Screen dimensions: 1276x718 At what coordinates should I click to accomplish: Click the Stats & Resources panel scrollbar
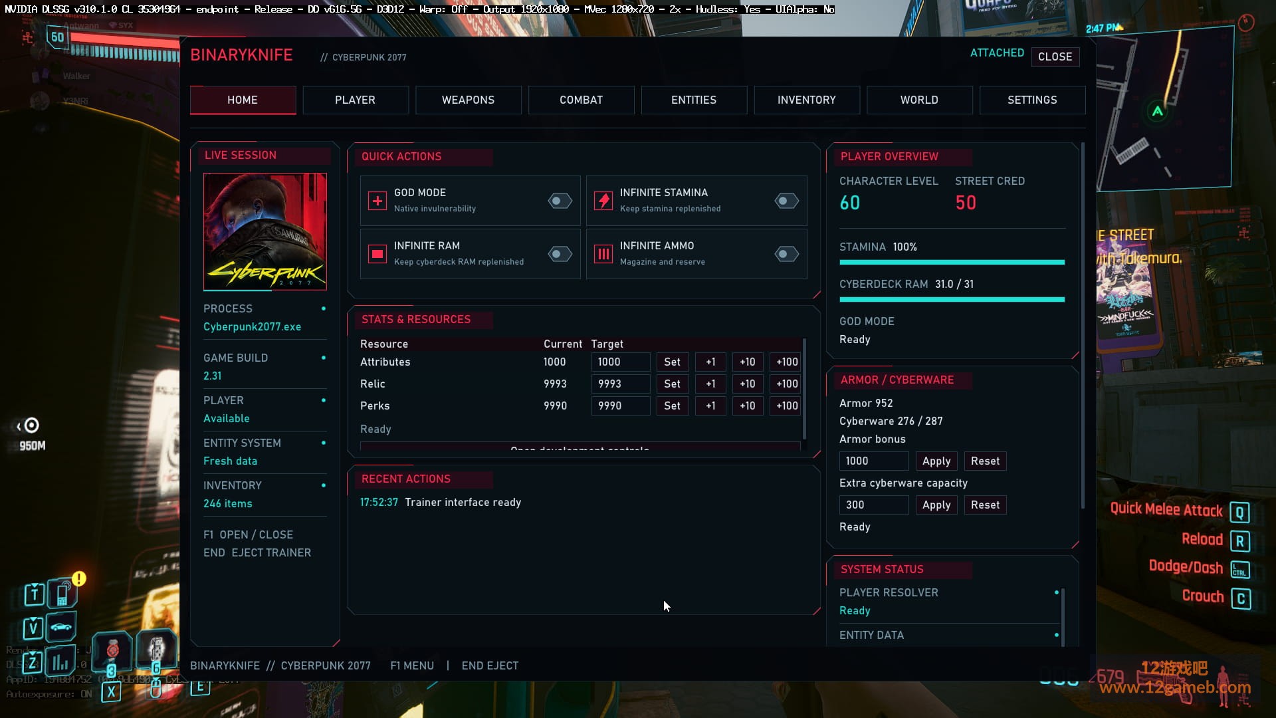(x=804, y=389)
